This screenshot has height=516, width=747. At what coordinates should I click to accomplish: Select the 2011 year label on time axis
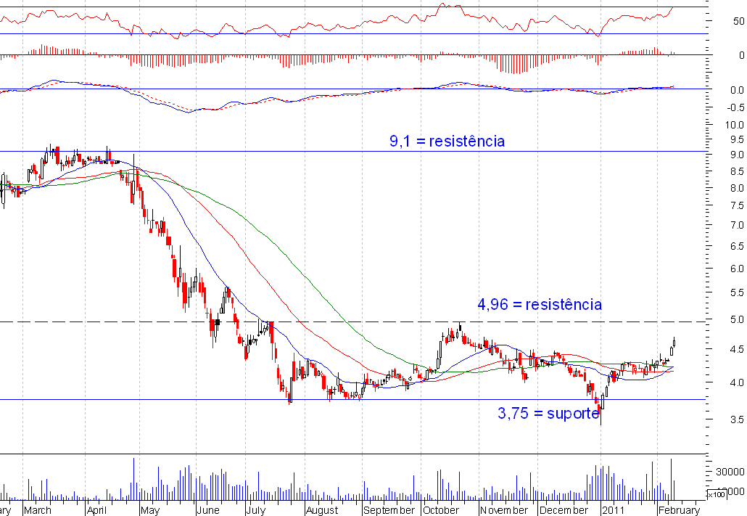613,509
